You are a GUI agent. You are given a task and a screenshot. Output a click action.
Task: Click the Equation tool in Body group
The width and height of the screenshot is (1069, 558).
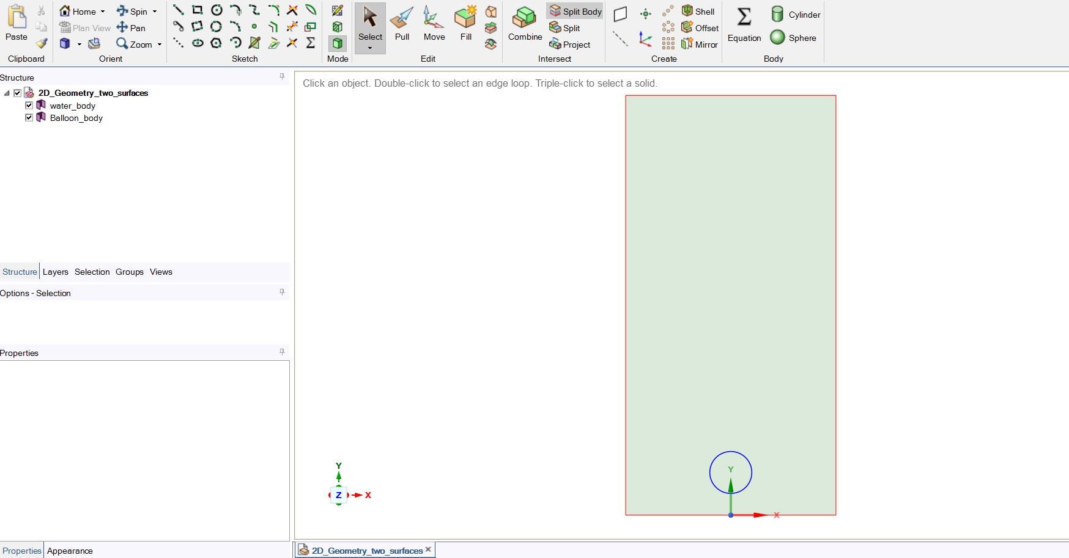(x=744, y=24)
